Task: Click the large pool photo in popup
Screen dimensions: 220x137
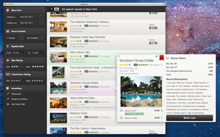Action: 141,92
